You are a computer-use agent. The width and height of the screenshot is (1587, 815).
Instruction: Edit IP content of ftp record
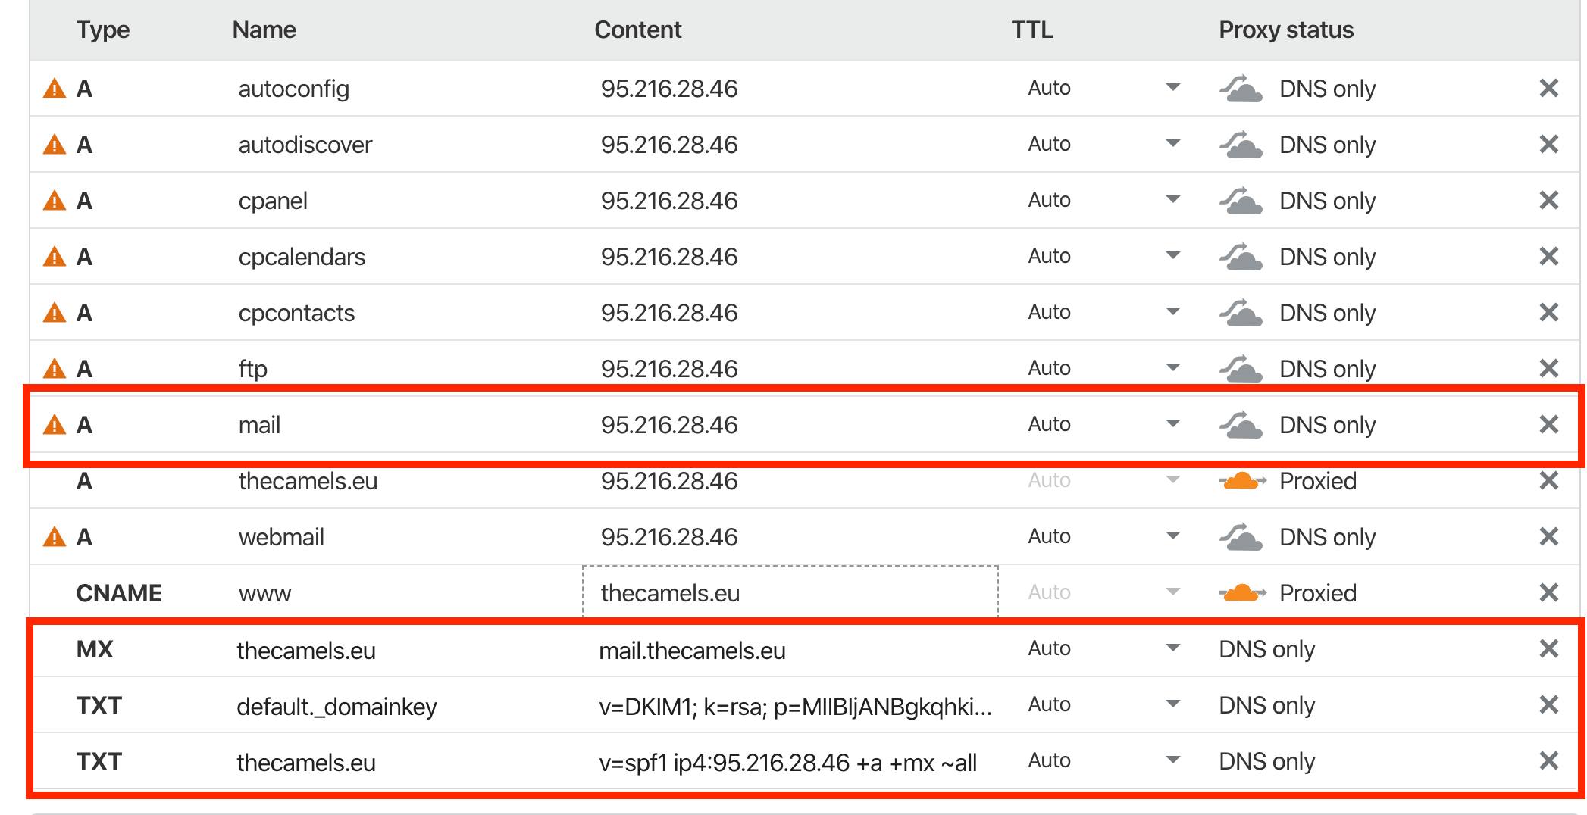coord(669,369)
